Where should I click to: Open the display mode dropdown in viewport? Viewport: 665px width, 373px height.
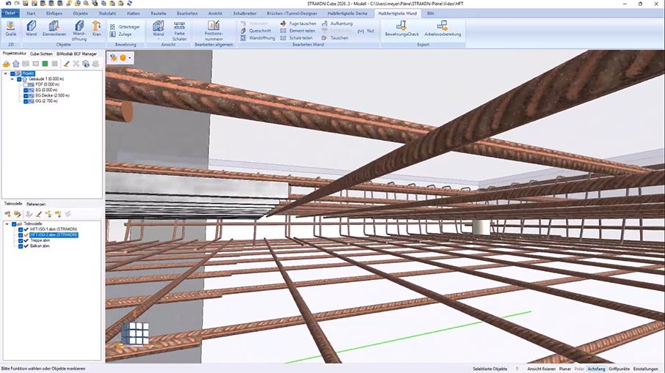(x=128, y=57)
